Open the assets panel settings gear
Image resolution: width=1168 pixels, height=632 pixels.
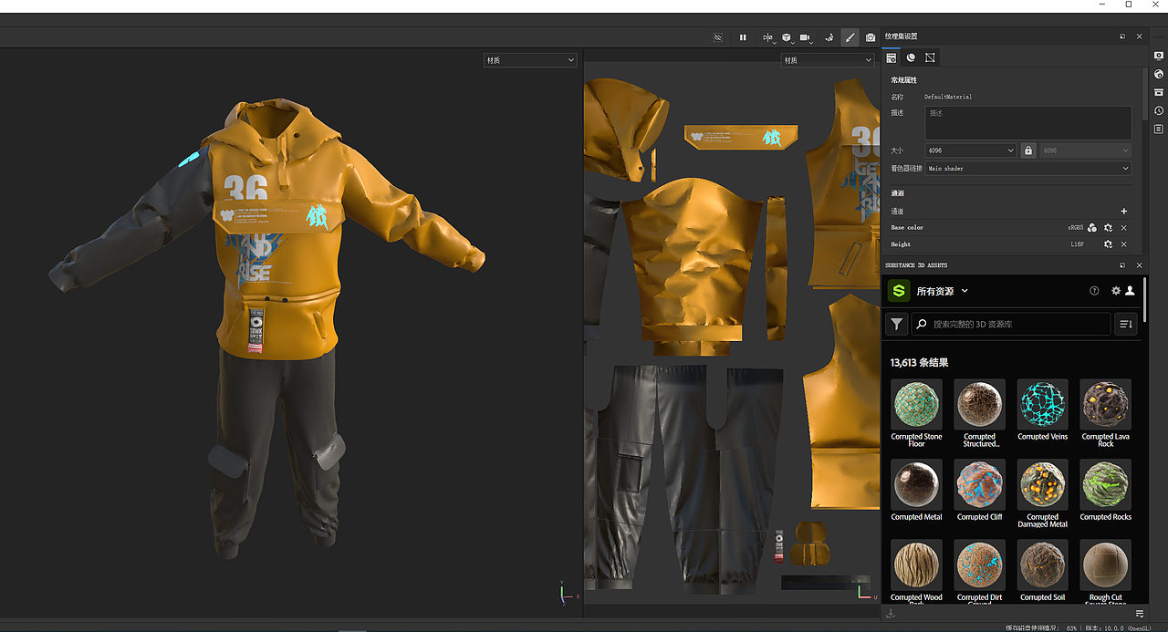click(x=1116, y=291)
